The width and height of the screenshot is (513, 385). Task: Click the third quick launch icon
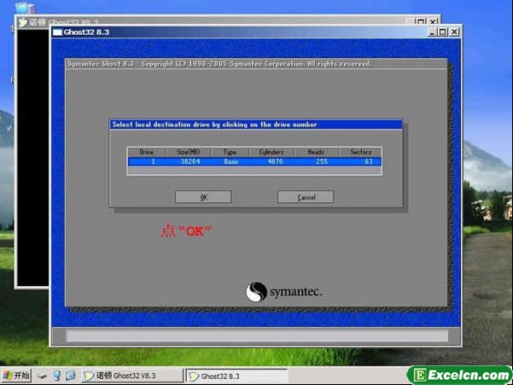[70, 376]
